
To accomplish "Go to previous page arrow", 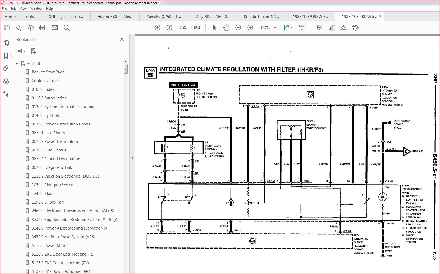I will coord(157,28).
